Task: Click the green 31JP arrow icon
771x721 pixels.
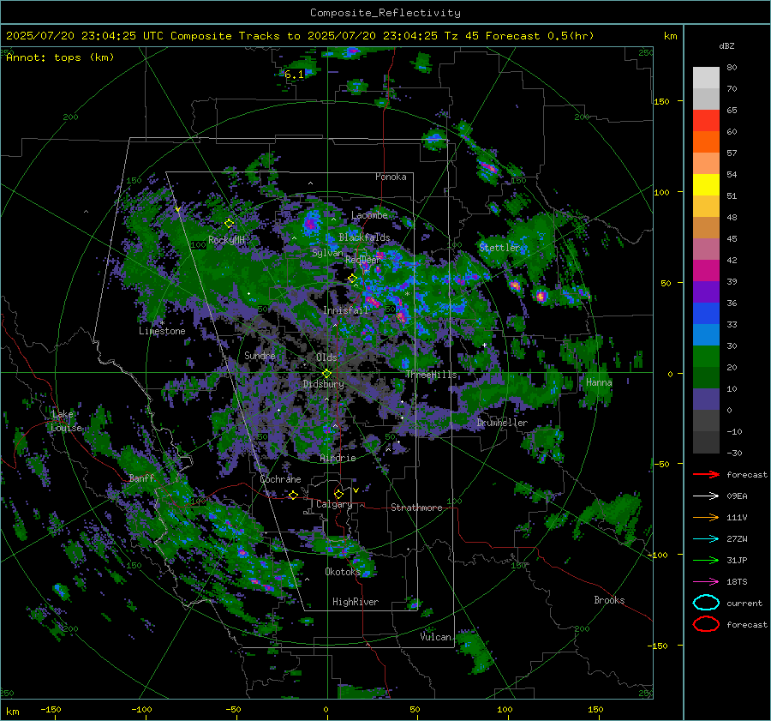Action: pos(706,560)
